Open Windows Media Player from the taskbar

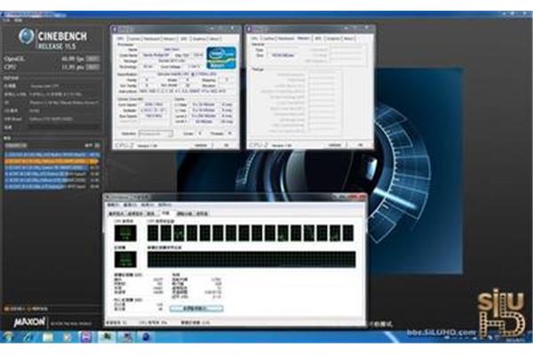pos(67,336)
